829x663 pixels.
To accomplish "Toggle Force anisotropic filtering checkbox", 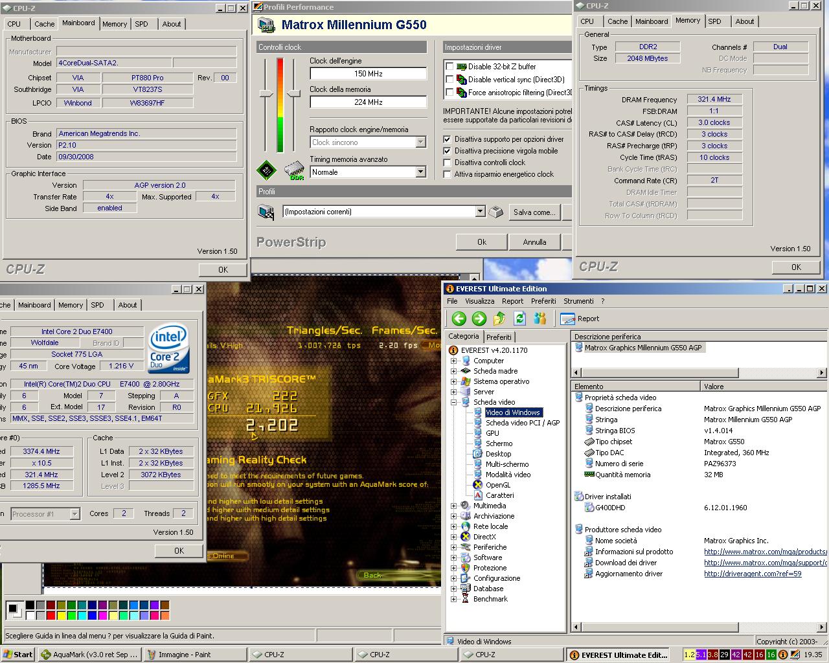I will [x=449, y=92].
